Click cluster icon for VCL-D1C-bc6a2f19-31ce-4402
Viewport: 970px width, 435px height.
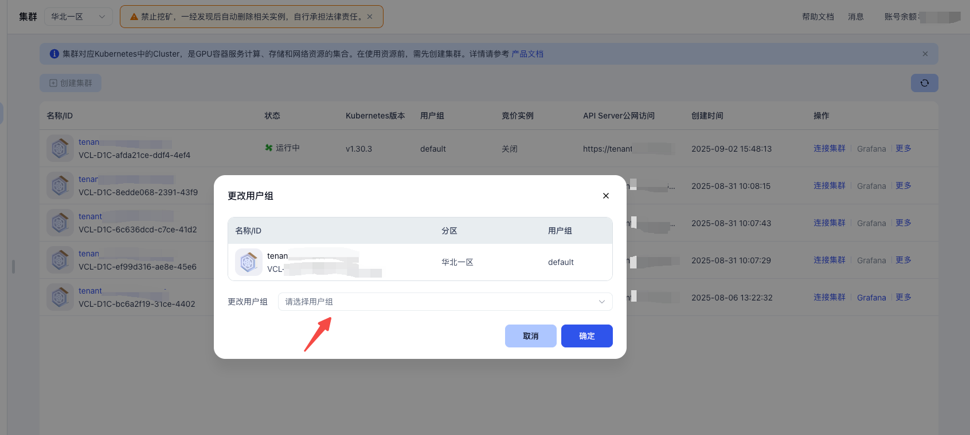60,297
